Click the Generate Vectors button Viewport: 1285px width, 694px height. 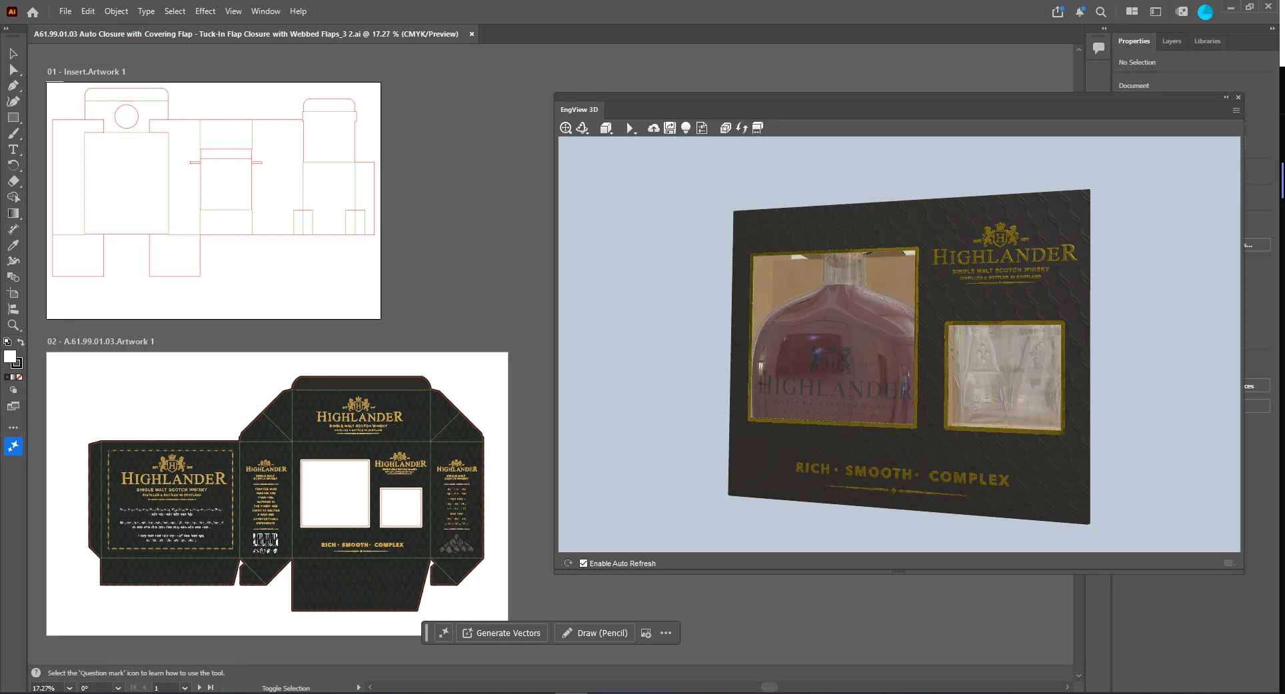coord(502,633)
